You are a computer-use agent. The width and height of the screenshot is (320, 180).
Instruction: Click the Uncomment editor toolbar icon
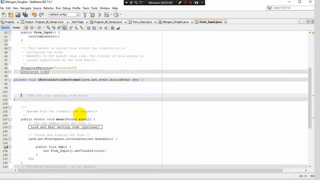(118, 28)
